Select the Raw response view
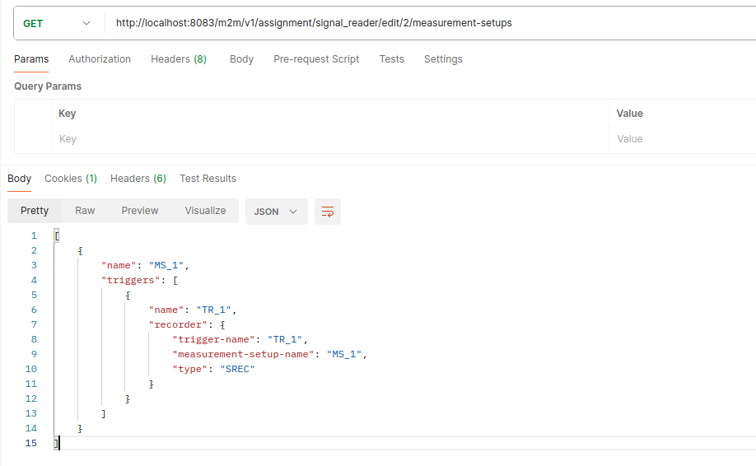The width and height of the screenshot is (756, 466). coord(85,211)
